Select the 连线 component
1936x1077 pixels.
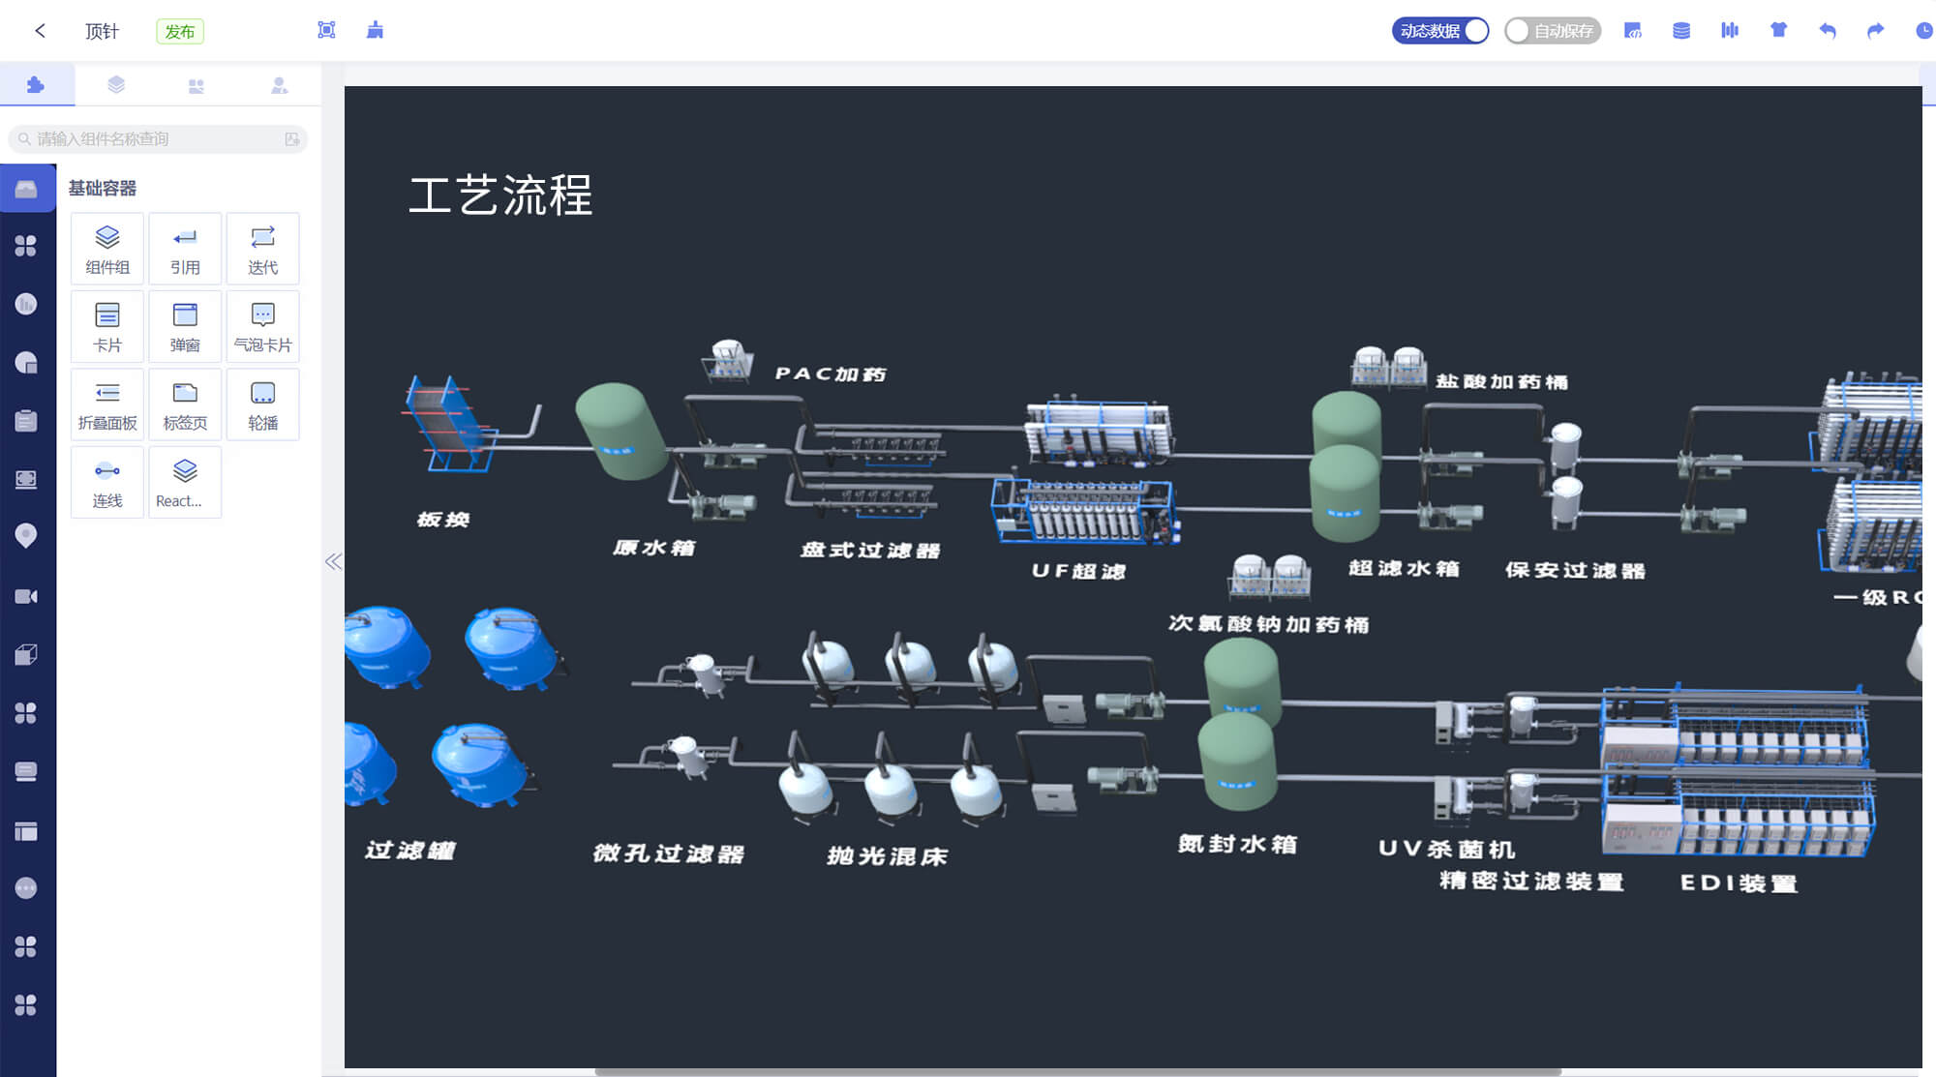click(x=106, y=482)
